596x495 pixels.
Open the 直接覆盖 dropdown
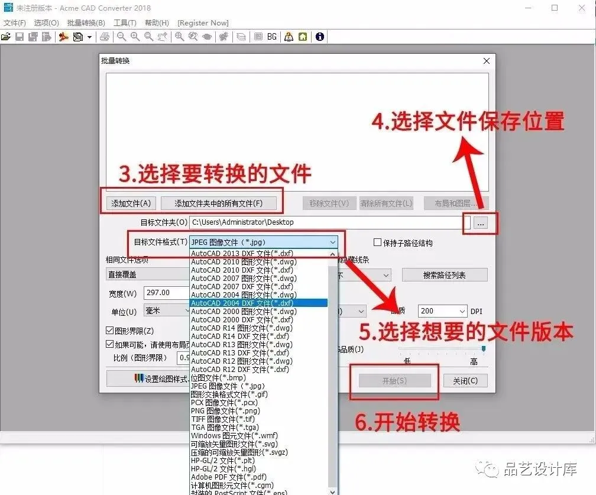click(x=147, y=274)
